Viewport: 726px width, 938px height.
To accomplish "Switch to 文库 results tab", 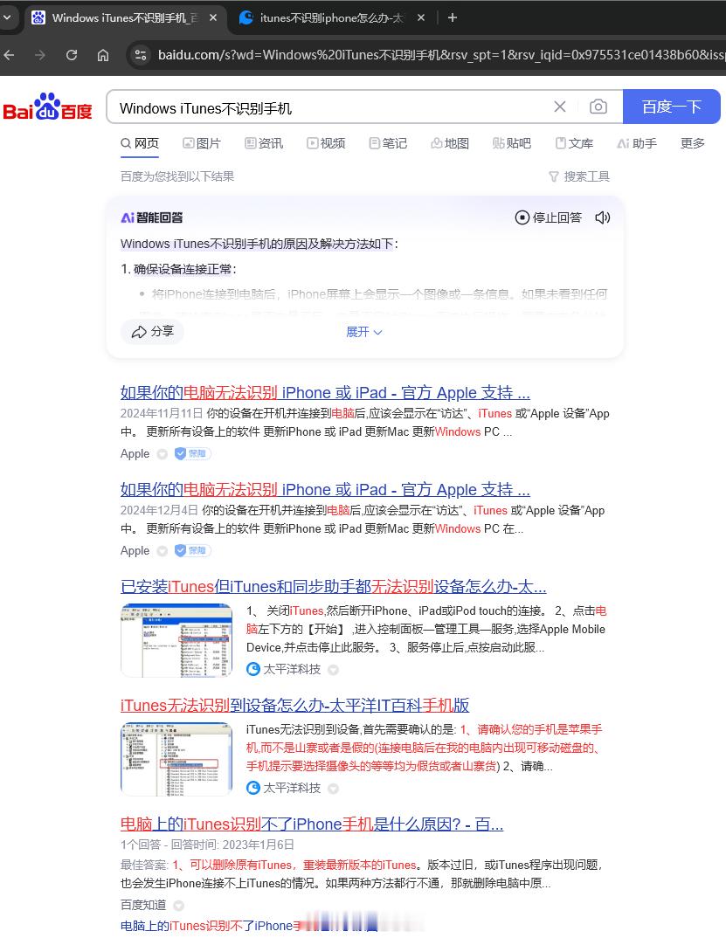I will point(574,143).
